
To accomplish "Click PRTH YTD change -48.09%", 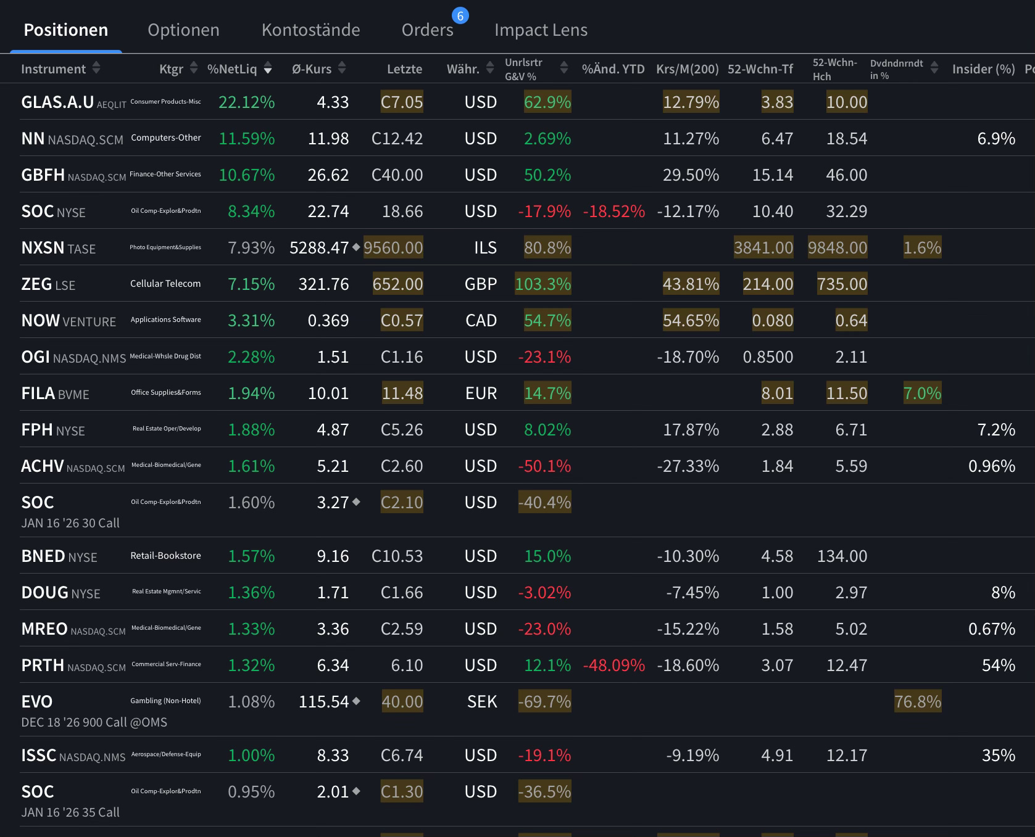I will pyautogui.click(x=614, y=665).
